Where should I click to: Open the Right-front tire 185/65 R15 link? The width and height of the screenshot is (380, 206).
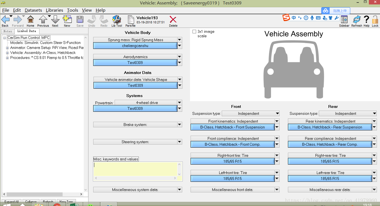(233, 161)
